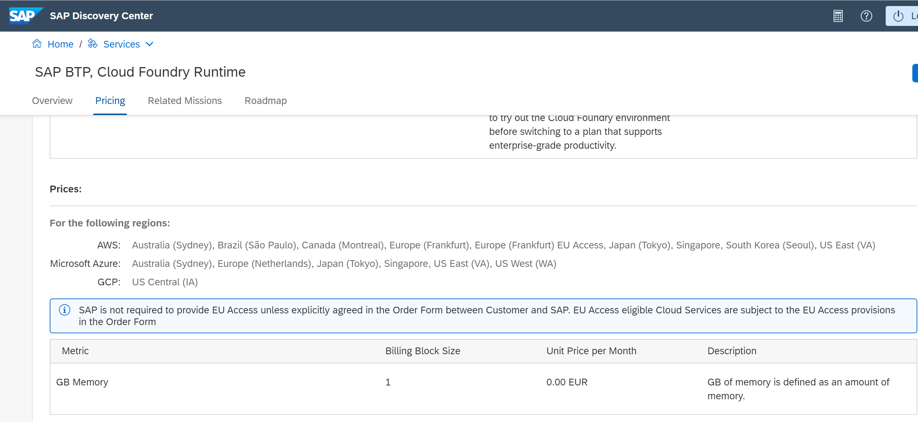
Task: Click the 0.00 EUR price cell
Action: [x=567, y=382]
